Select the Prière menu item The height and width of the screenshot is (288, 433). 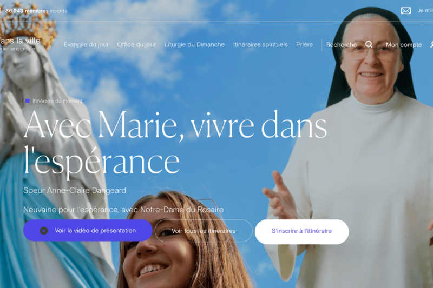click(x=304, y=45)
